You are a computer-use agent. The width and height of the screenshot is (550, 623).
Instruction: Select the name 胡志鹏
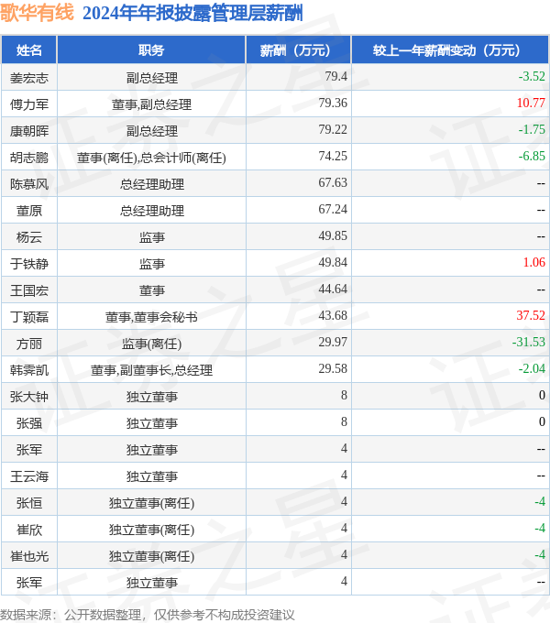[29, 158]
